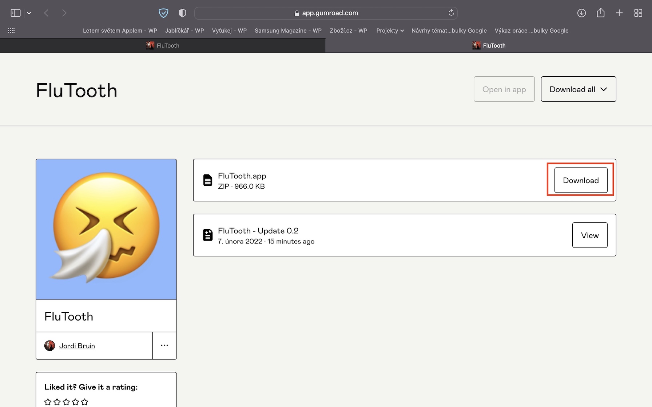
Task: Rate the product one star
Action: point(48,402)
